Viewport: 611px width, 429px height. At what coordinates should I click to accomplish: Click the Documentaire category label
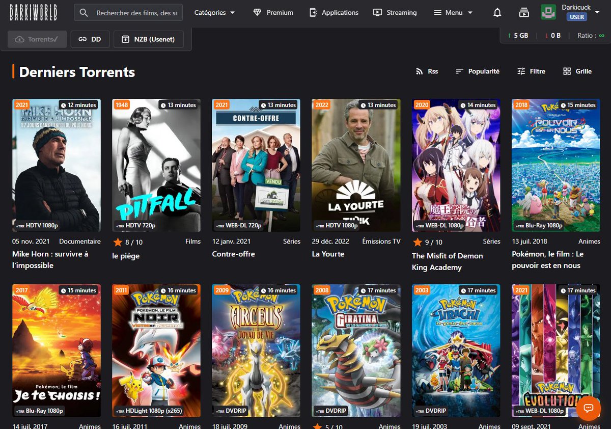click(80, 242)
